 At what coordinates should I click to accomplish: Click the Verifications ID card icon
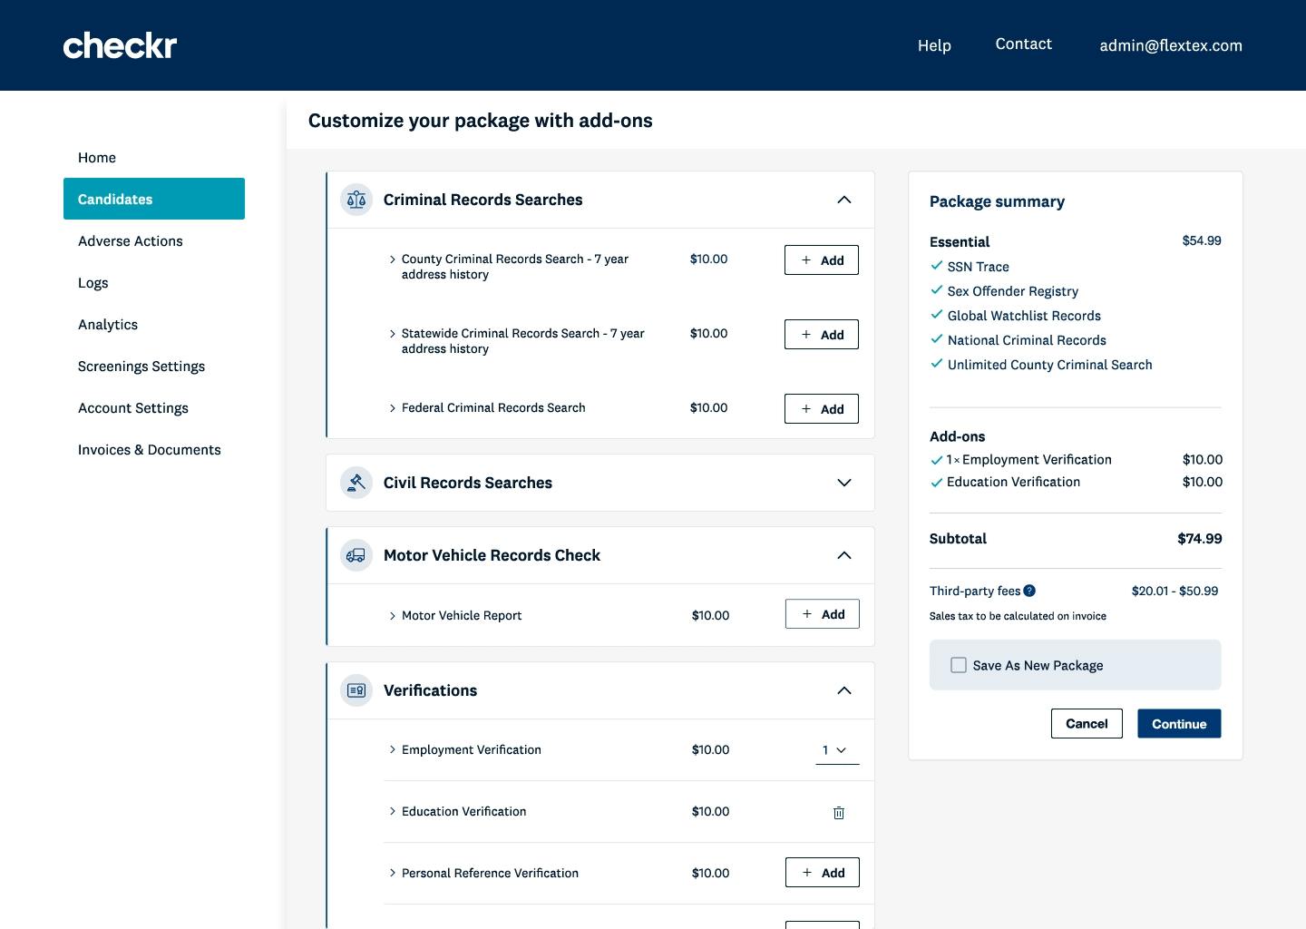tap(356, 690)
